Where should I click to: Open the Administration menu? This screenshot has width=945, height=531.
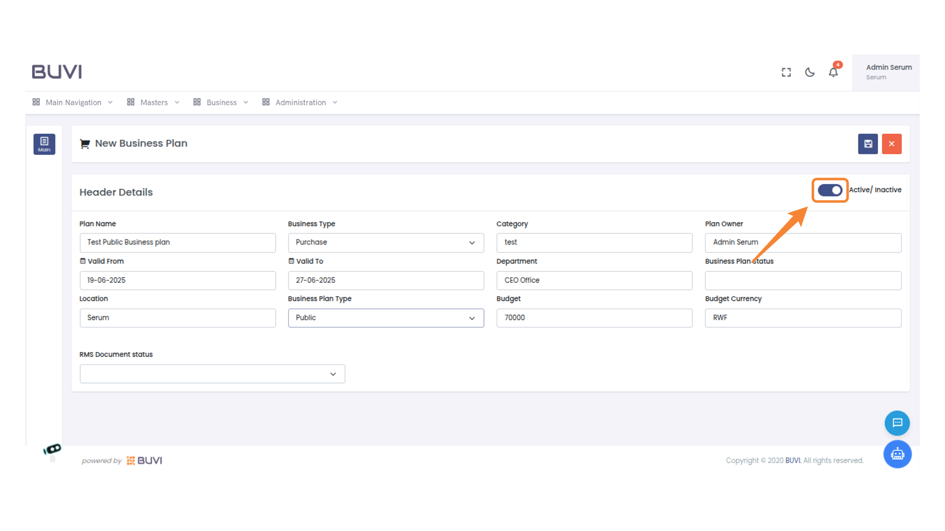coord(301,102)
